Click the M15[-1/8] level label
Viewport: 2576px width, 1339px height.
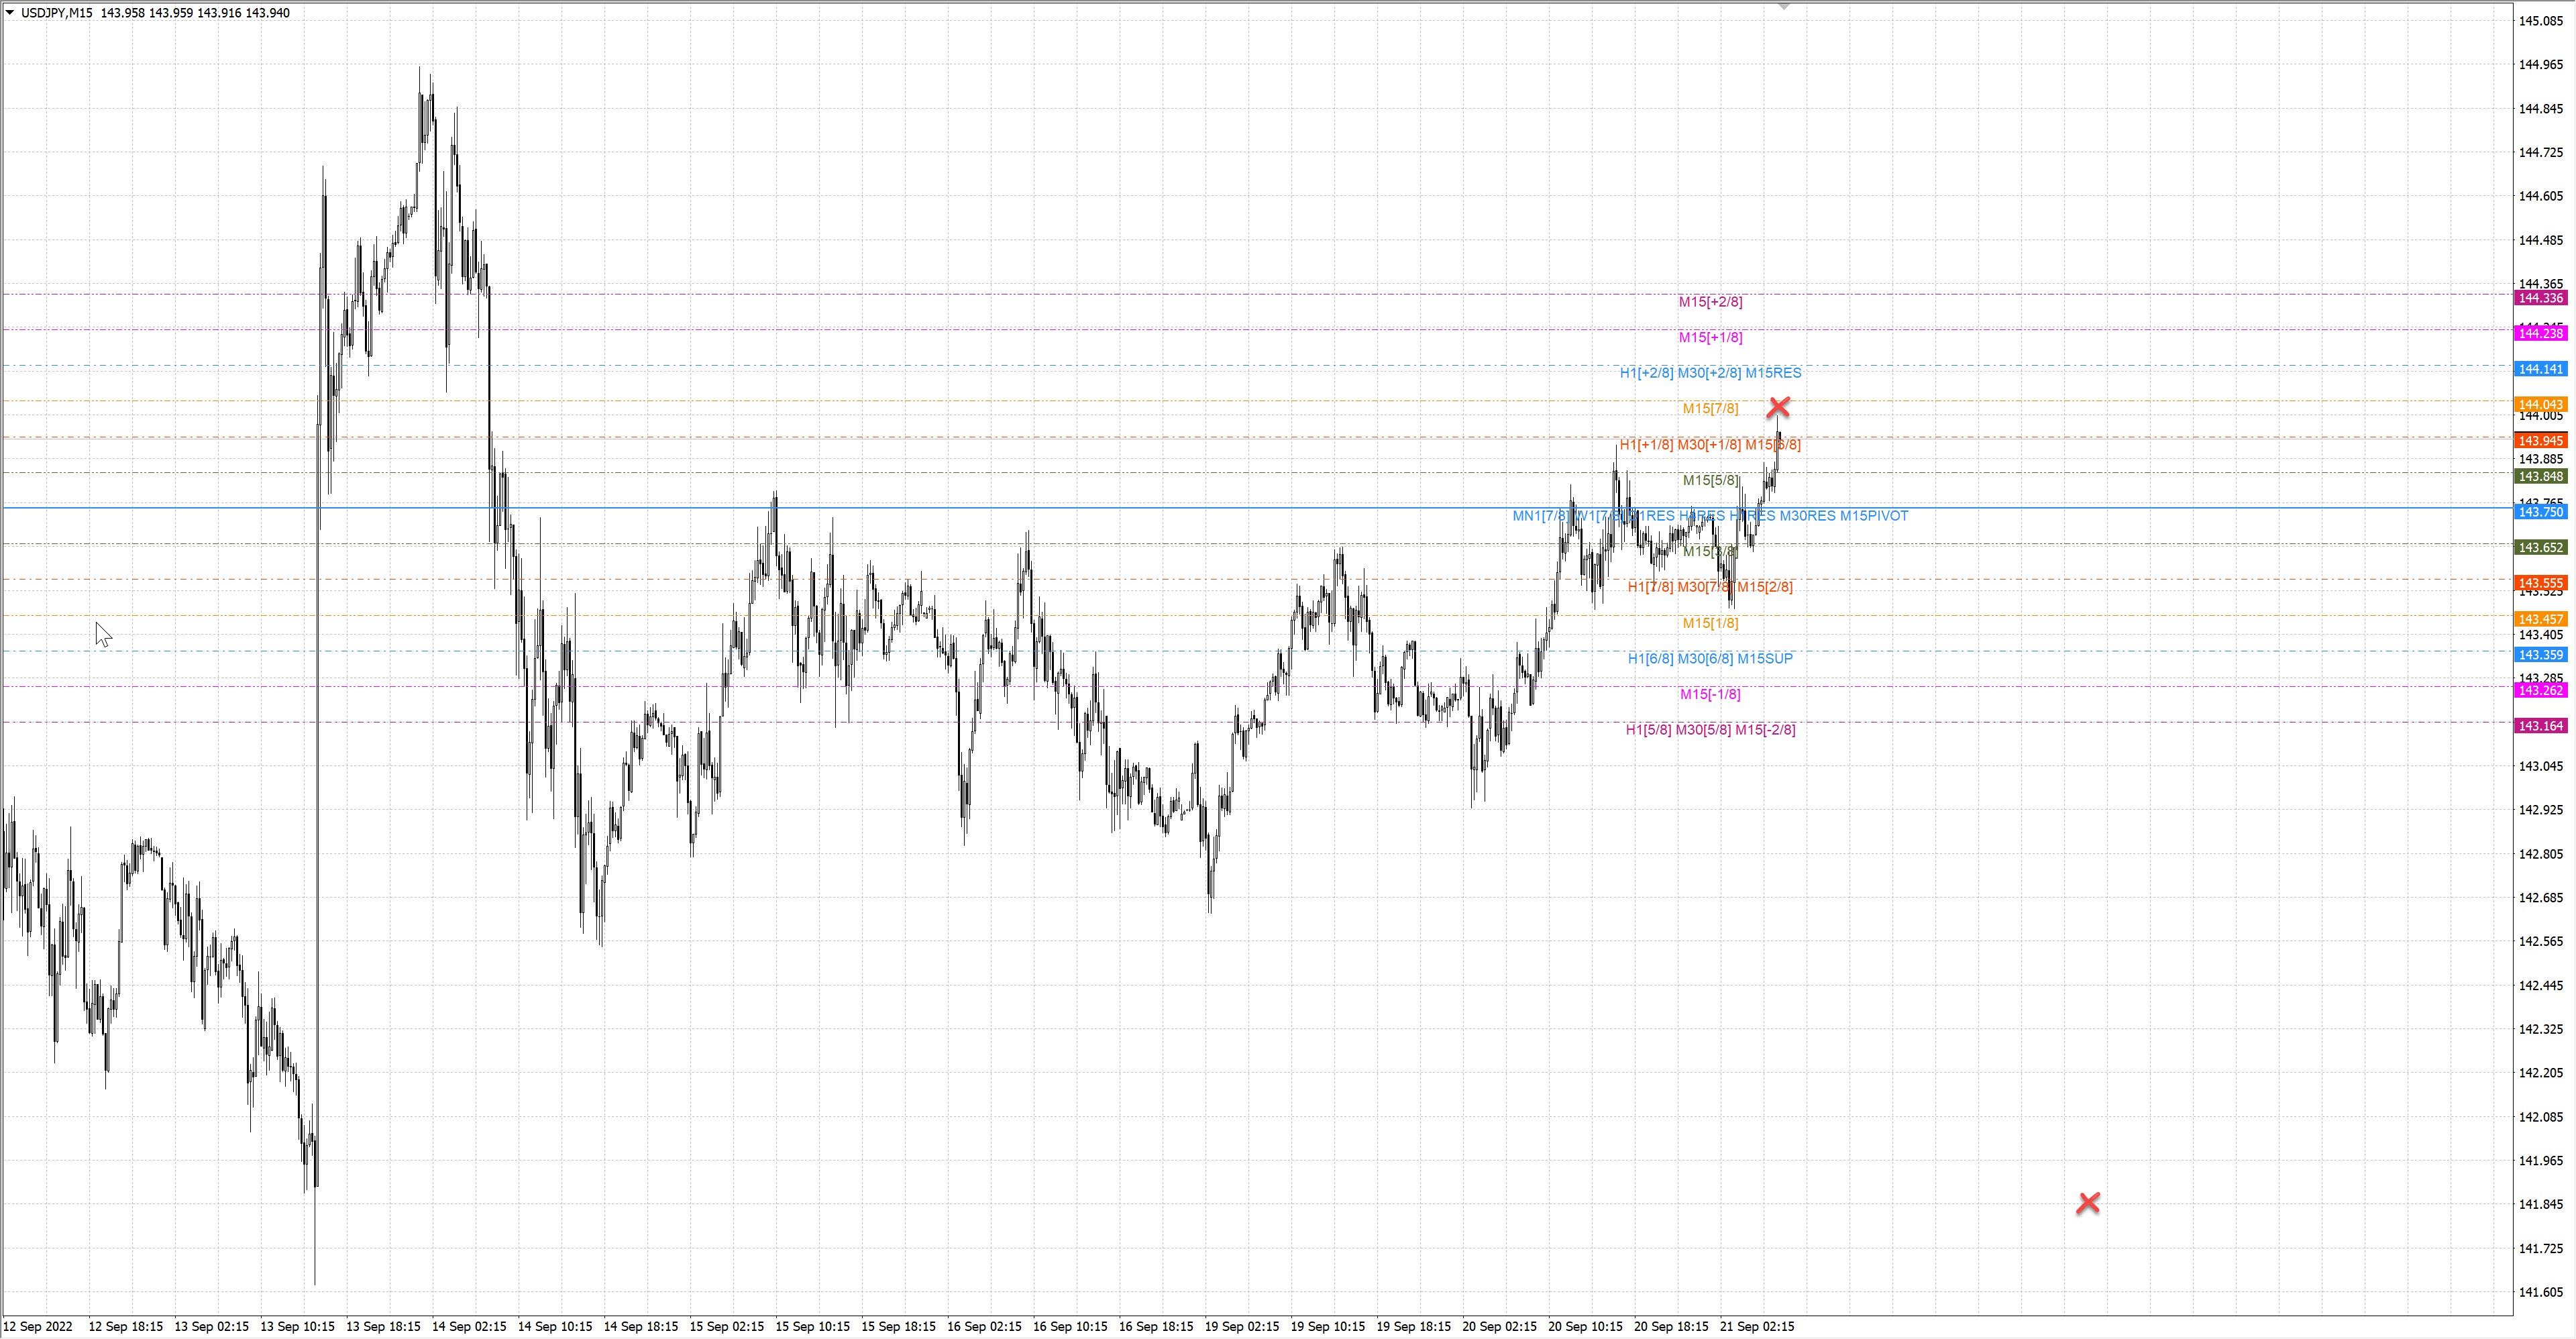[x=1710, y=694]
